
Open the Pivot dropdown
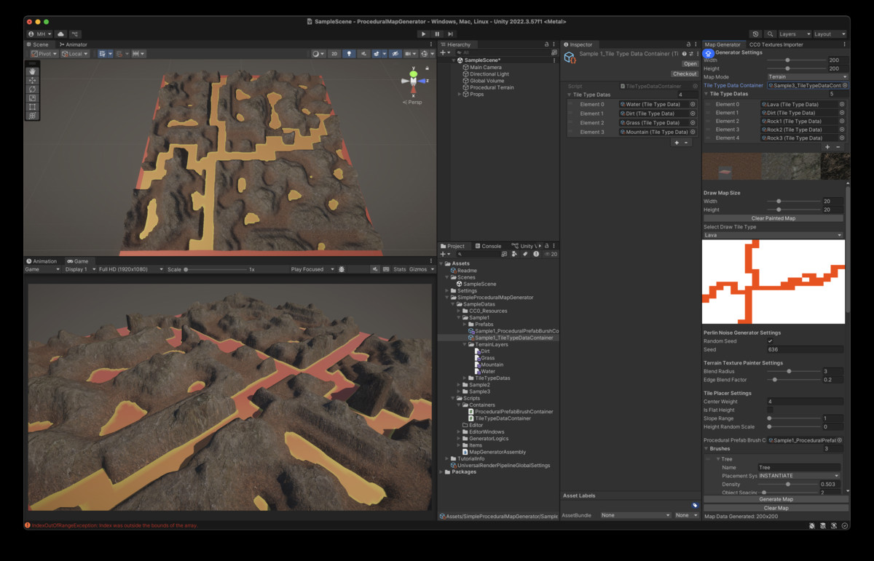click(44, 54)
